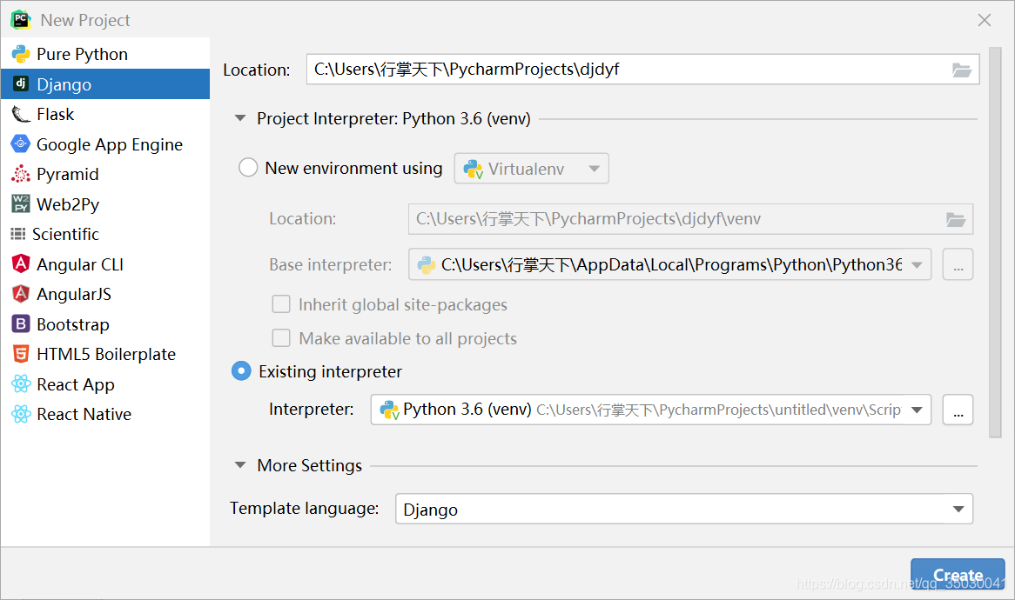Click the React Native icon
The height and width of the screenshot is (600, 1015).
pos(21,414)
